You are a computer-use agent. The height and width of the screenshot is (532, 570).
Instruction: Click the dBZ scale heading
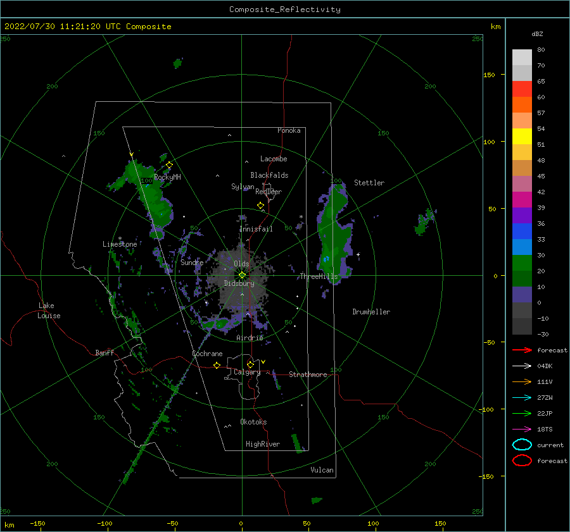pos(537,34)
